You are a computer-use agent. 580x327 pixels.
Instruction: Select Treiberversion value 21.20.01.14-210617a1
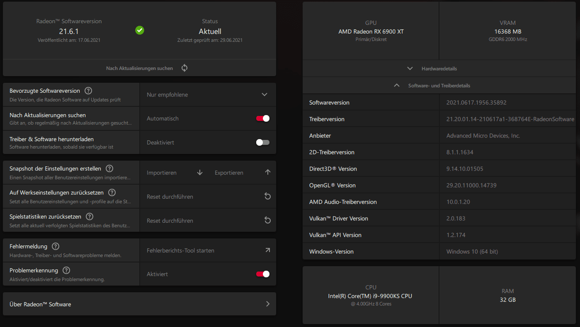pyautogui.click(x=510, y=119)
